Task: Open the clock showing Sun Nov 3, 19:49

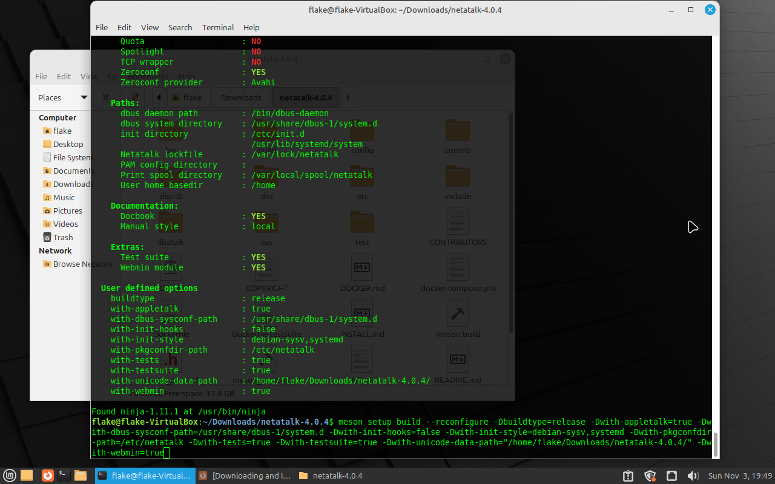Action: (x=740, y=476)
